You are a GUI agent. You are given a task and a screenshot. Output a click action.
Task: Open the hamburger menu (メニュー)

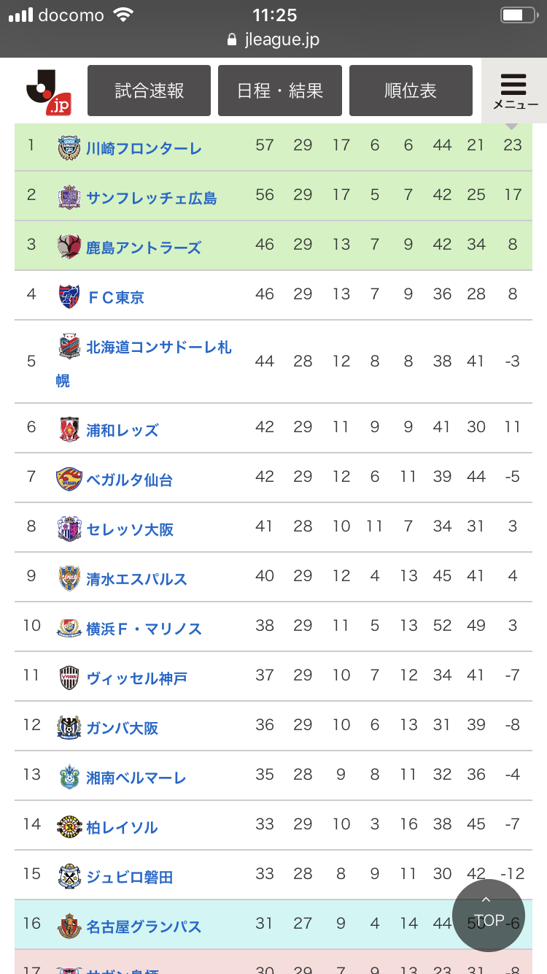tap(514, 91)
